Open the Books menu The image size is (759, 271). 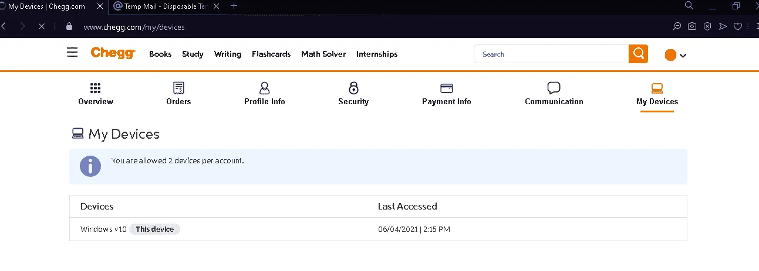tap(160, 54)
